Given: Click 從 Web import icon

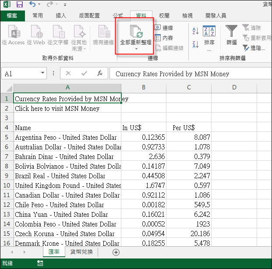Looking at the screenshot, I should point(36,35).
